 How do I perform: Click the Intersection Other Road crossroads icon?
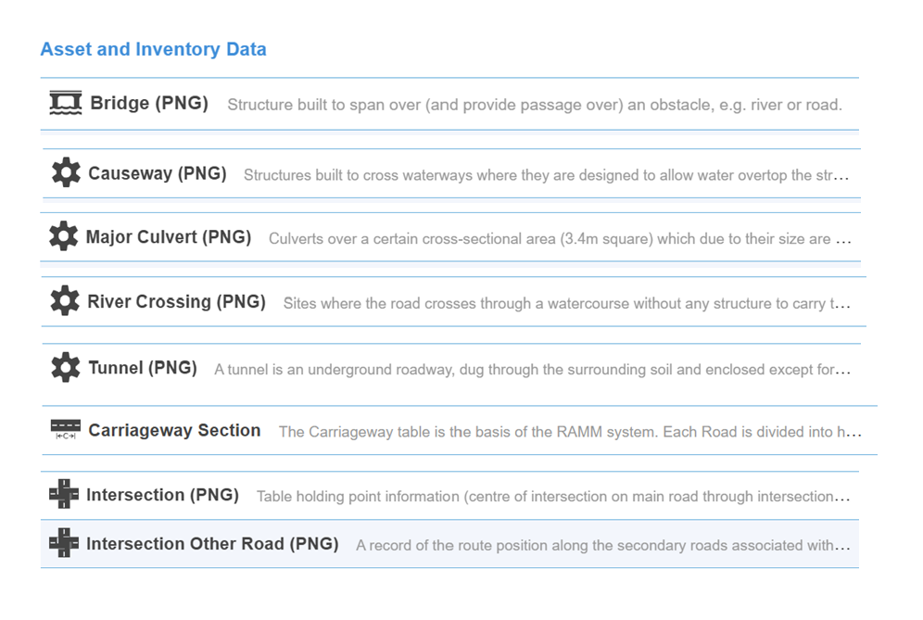(x=64, y=543)
